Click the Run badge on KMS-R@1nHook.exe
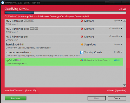 click(x=36, y=29)
